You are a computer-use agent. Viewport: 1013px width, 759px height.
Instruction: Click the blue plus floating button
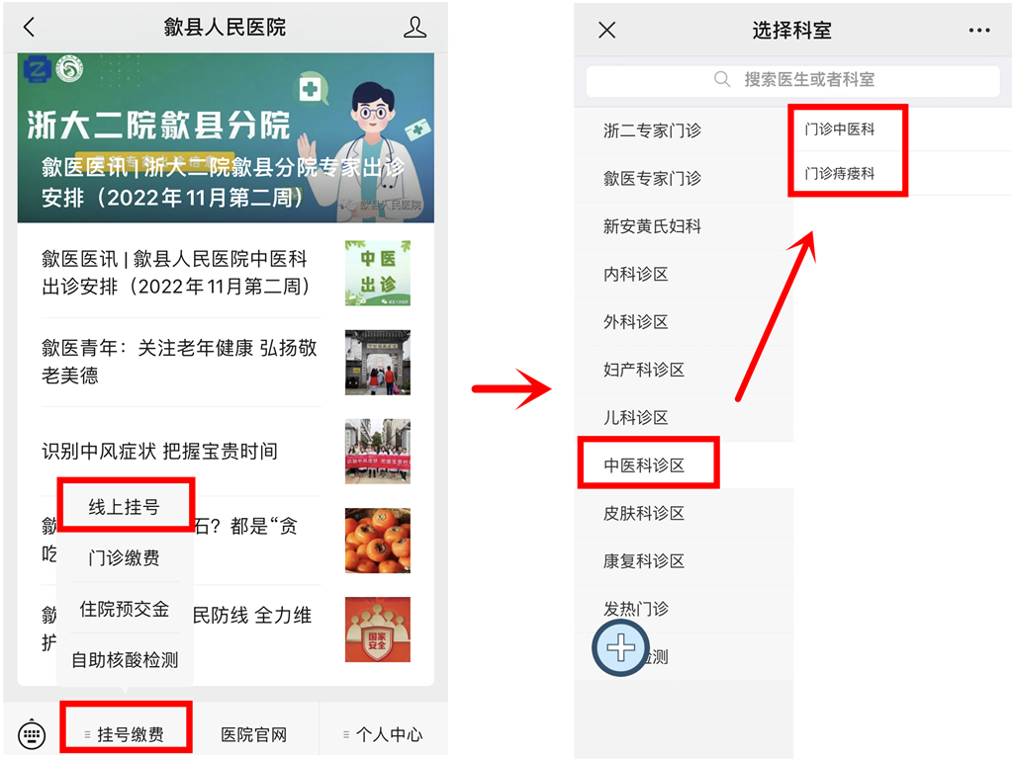(621, 647)
